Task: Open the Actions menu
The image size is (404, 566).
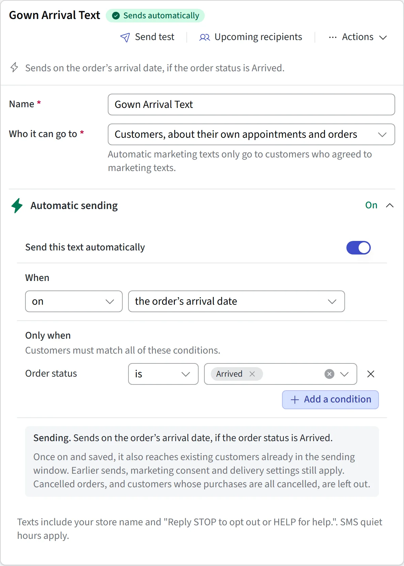Action: (x=358, y=37)
